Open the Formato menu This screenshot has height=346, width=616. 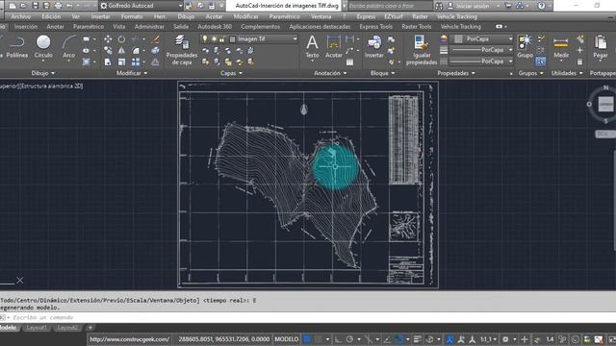pos(132,16)
